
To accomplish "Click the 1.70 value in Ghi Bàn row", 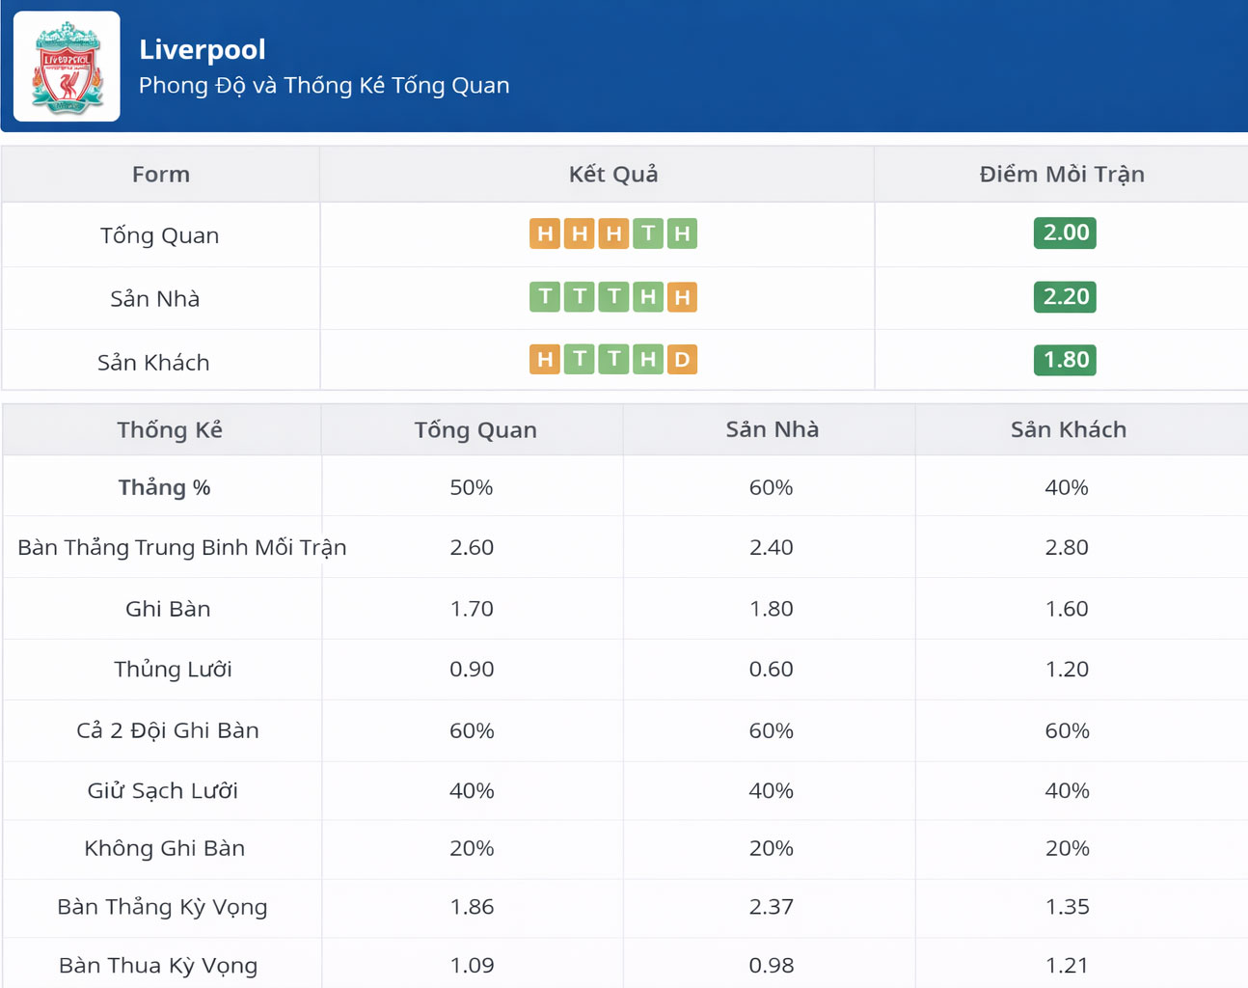I will point(472,609).
